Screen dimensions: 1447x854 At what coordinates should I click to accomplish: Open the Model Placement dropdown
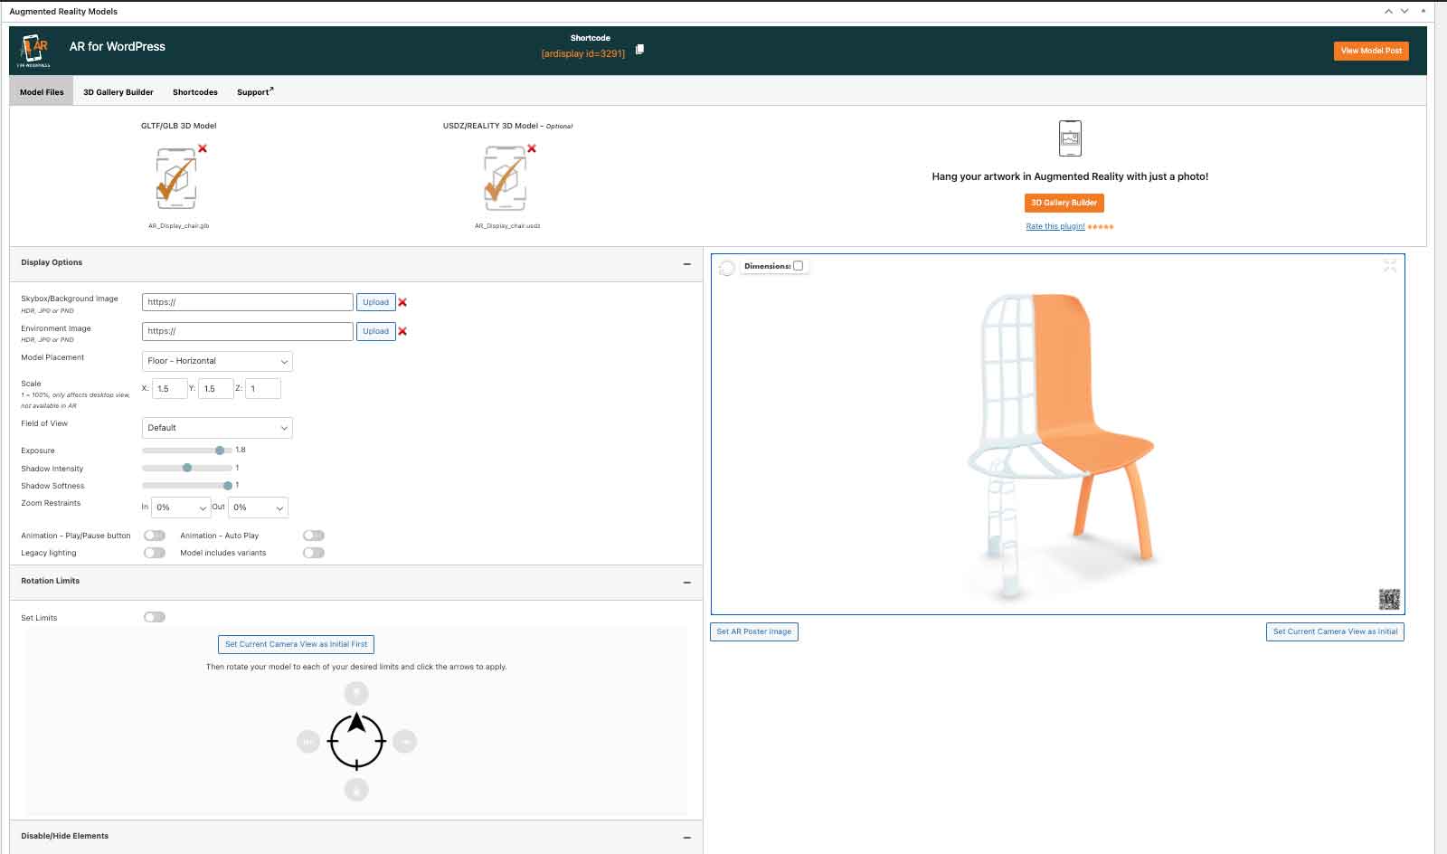coord(217,361)
